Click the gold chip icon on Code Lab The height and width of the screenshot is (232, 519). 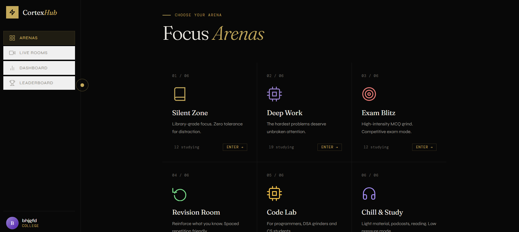coord(274,194)
